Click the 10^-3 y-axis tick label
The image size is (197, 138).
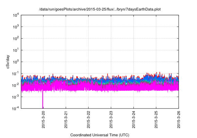(x=15, y=97)
